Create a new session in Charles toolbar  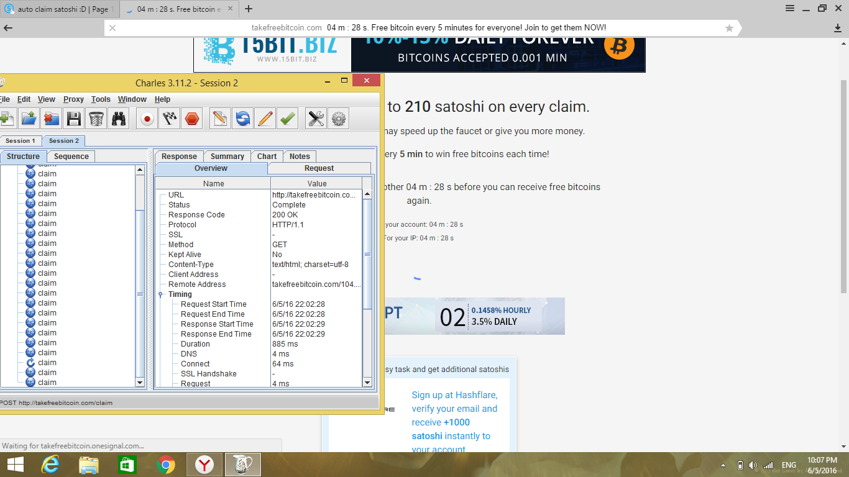coord(6,119)
